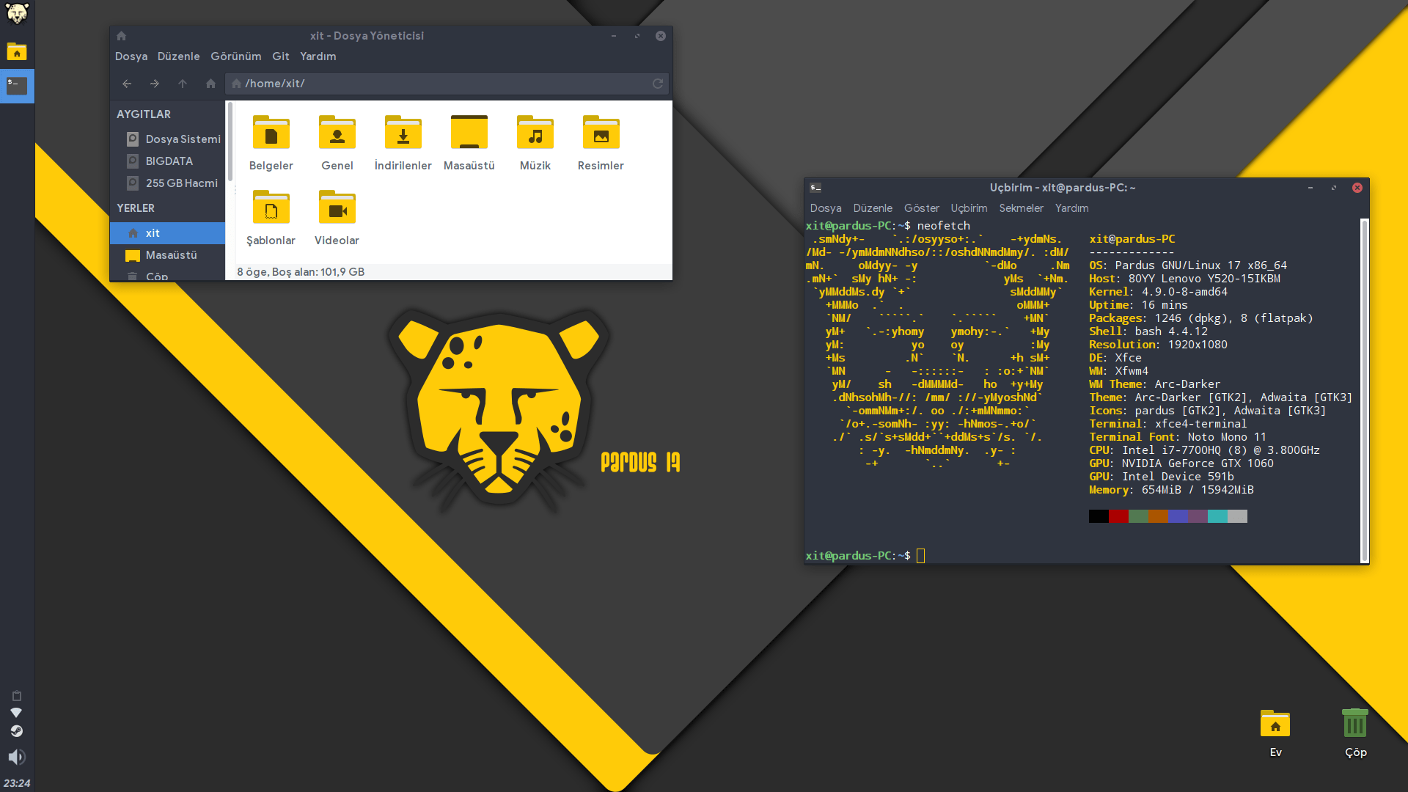Open the Ev desktop icon
The image size is (1408, 792).
[x=1275, y=733]
